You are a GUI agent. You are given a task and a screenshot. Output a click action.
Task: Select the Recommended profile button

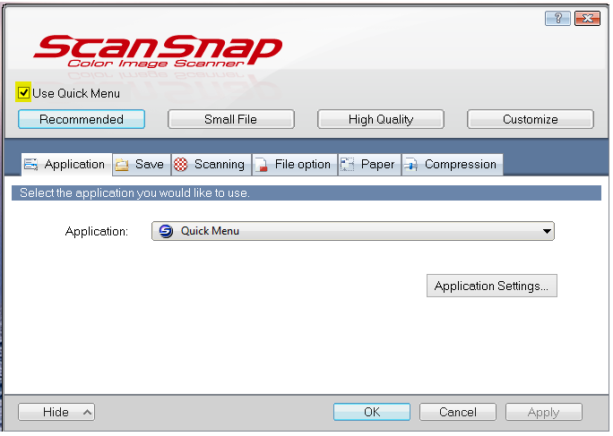pyautogui.click(x=82, y=119)
